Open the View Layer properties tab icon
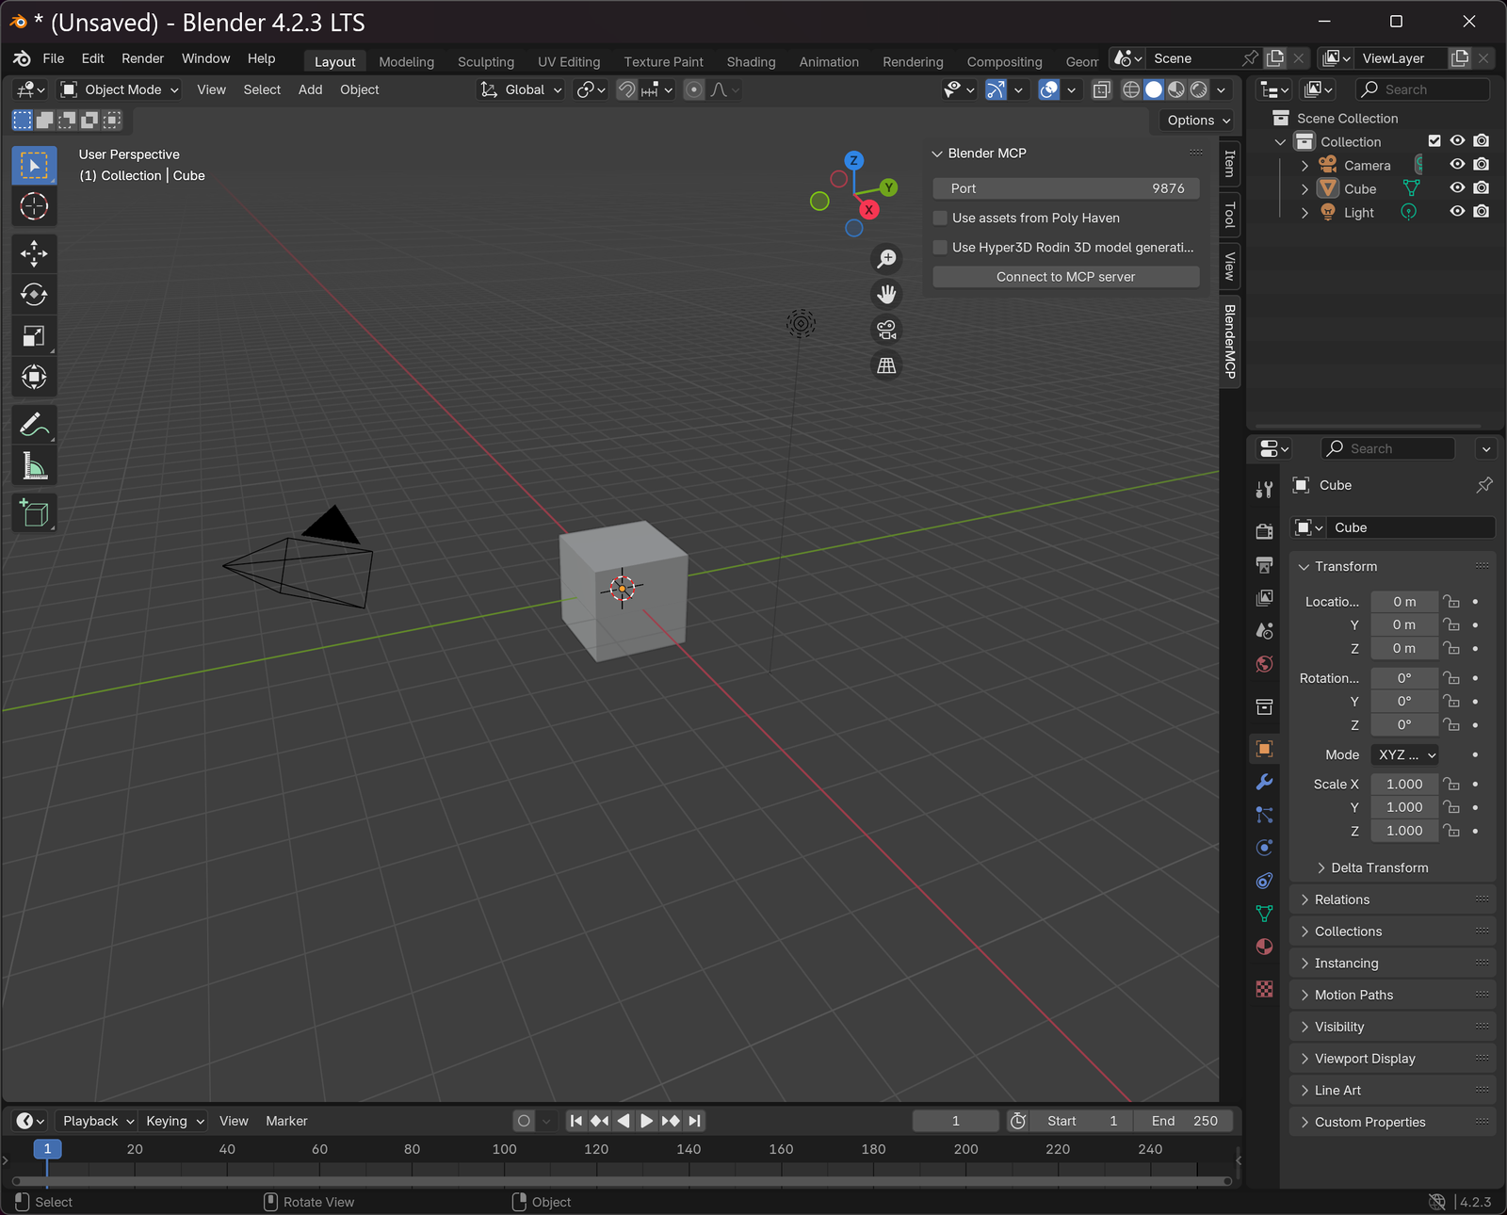1507x1215 pixels. [x=1264, y=598]
